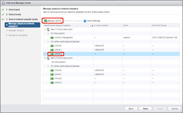This screenshot has width=183, height=113.
Task: Sort by In Use by Switch column
Action: [108, 25]
